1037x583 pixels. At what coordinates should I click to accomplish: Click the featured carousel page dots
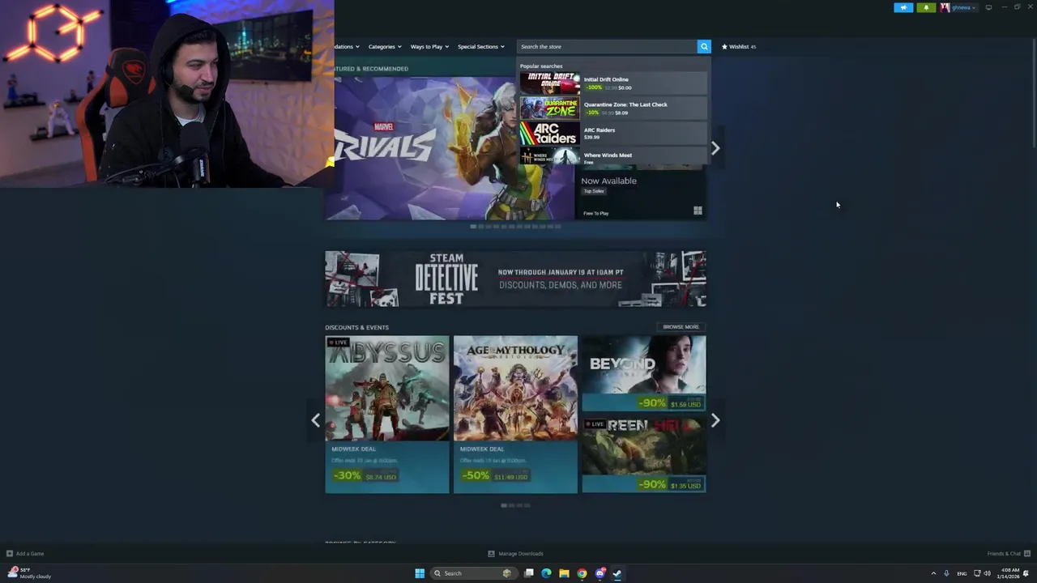(515, 226)
